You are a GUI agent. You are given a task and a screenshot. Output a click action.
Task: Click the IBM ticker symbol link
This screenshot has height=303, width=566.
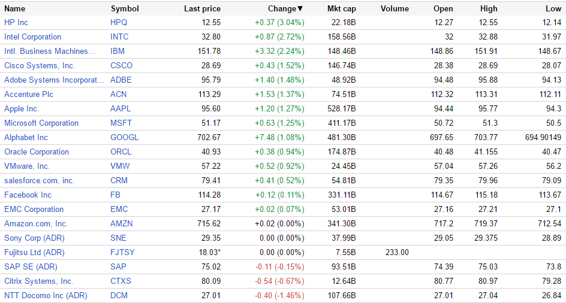(118, 51)
